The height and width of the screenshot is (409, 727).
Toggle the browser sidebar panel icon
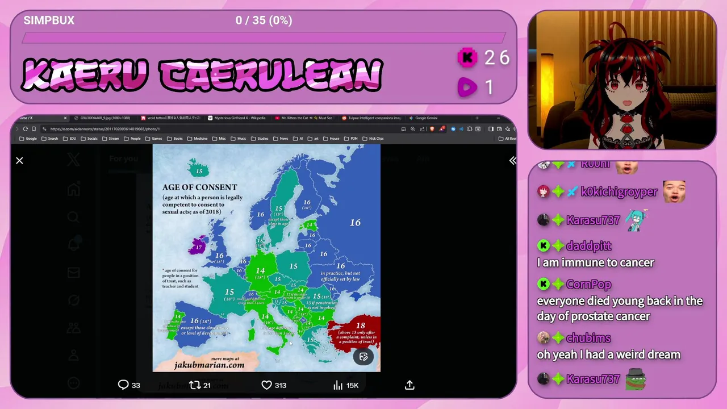click(491, 129)
